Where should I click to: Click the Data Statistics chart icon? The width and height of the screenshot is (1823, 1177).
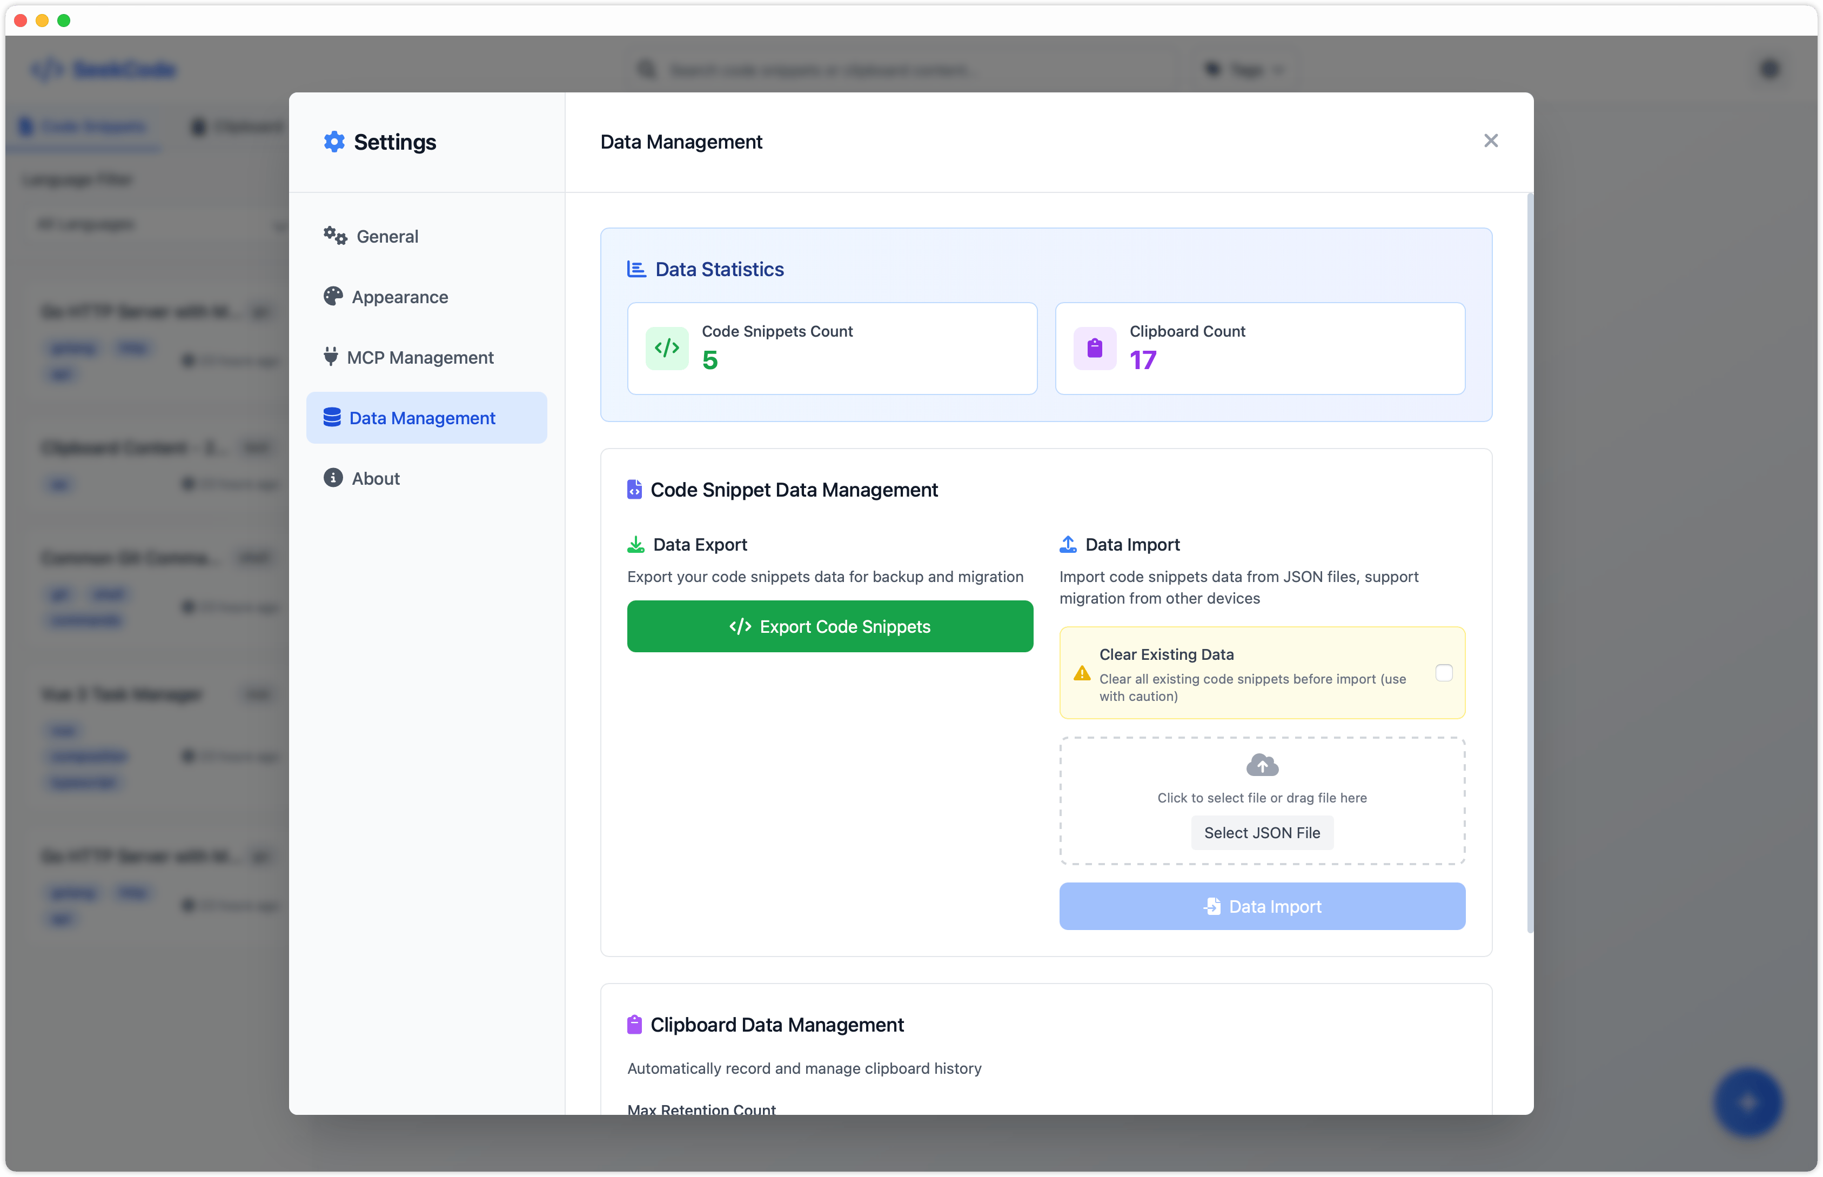click(x=636, y=269)
